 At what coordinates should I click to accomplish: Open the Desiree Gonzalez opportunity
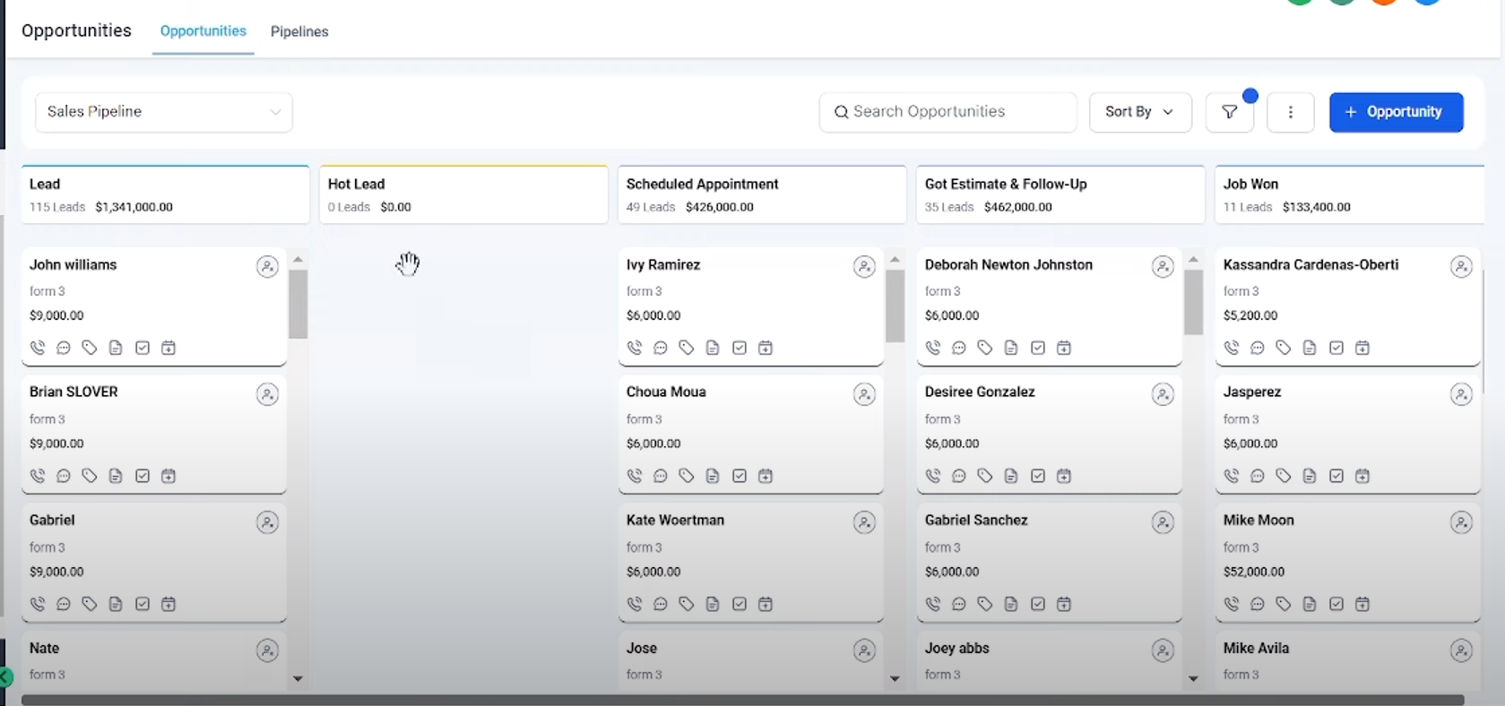pyautogui.click(x=980, y=392)
